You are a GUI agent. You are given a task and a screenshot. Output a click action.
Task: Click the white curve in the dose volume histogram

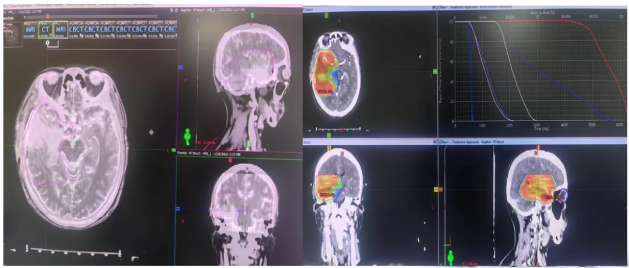tap(512, 62)
